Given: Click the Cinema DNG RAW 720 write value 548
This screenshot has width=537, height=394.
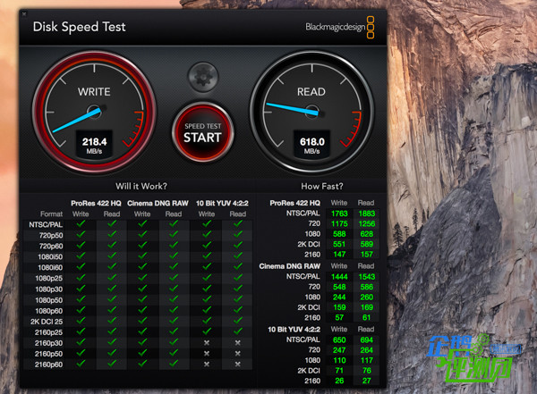Looking at the screenshot, I should pyautogui.click(x=339, y=287).
